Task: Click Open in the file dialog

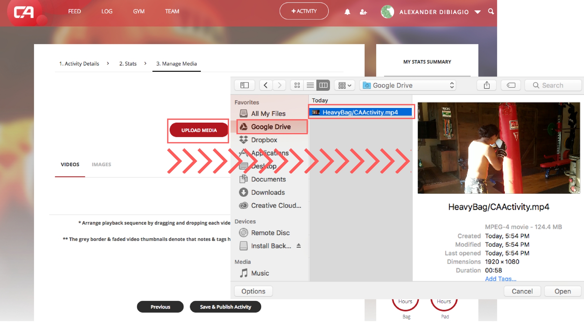Action: pyautogui.click(x=563, y=291)
